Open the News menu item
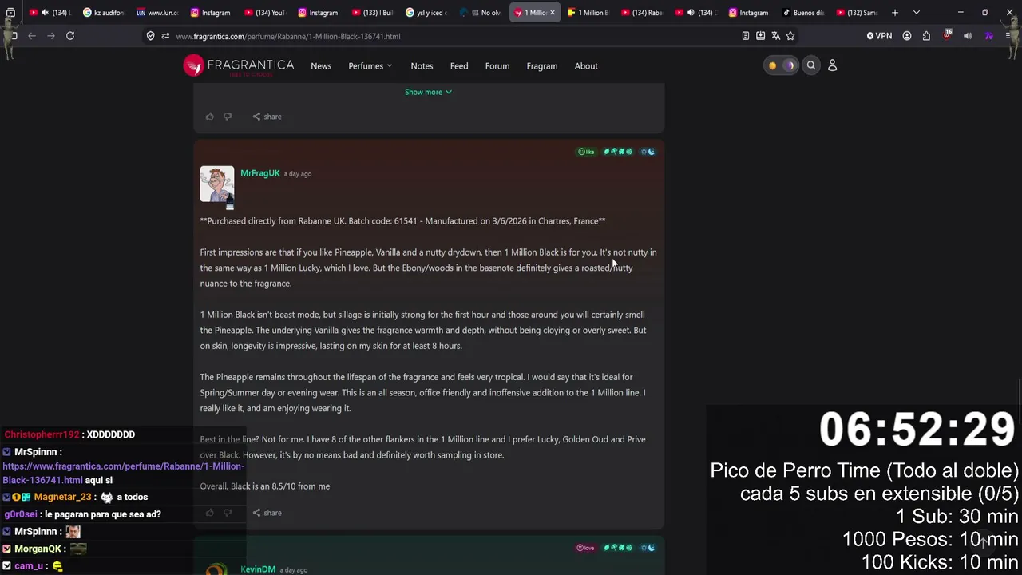 click(x=321, y=66)
